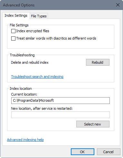Click the 'Troubleshooting' group heading
Viewport: 123px width, 158px height.
[x=22, y=55]
